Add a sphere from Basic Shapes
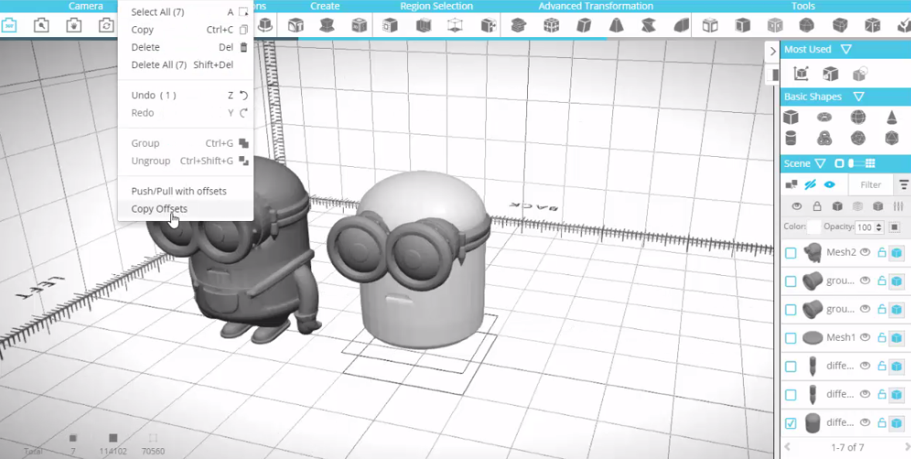Screen dimensions: 911x459 (858, 117)
